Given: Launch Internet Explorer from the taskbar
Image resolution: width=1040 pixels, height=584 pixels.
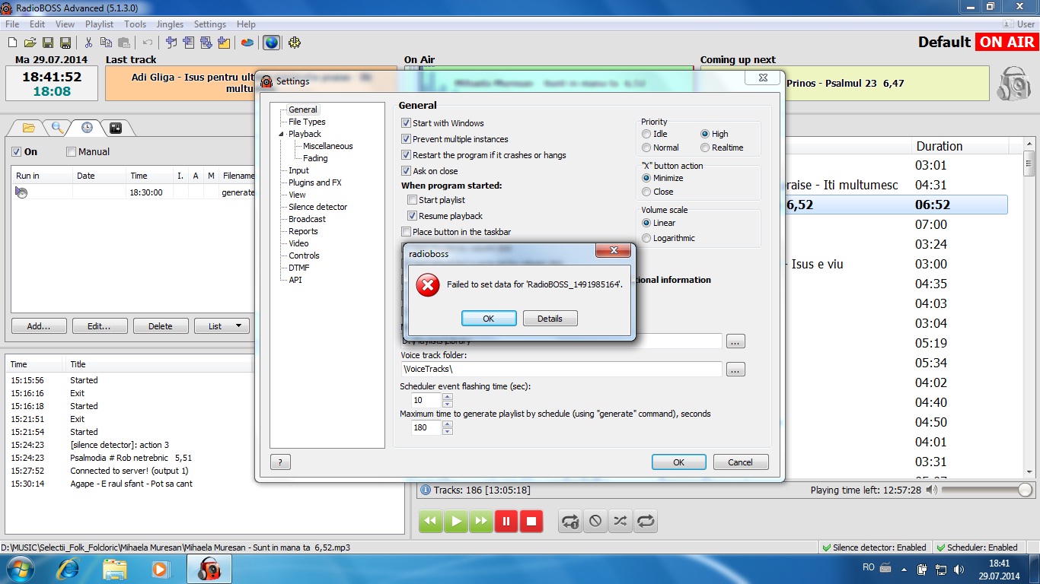Looking at the screenshot, I should click(68, 569).
